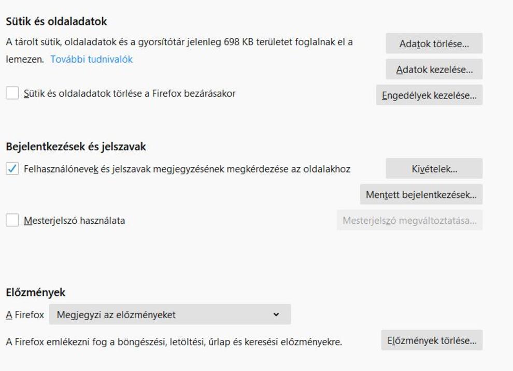Enable deleting cookies when Firefox closes

pyautogui.click(x=12, y=94)
